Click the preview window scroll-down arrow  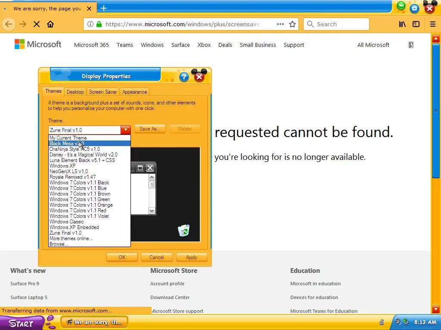[x=152, y=211]
